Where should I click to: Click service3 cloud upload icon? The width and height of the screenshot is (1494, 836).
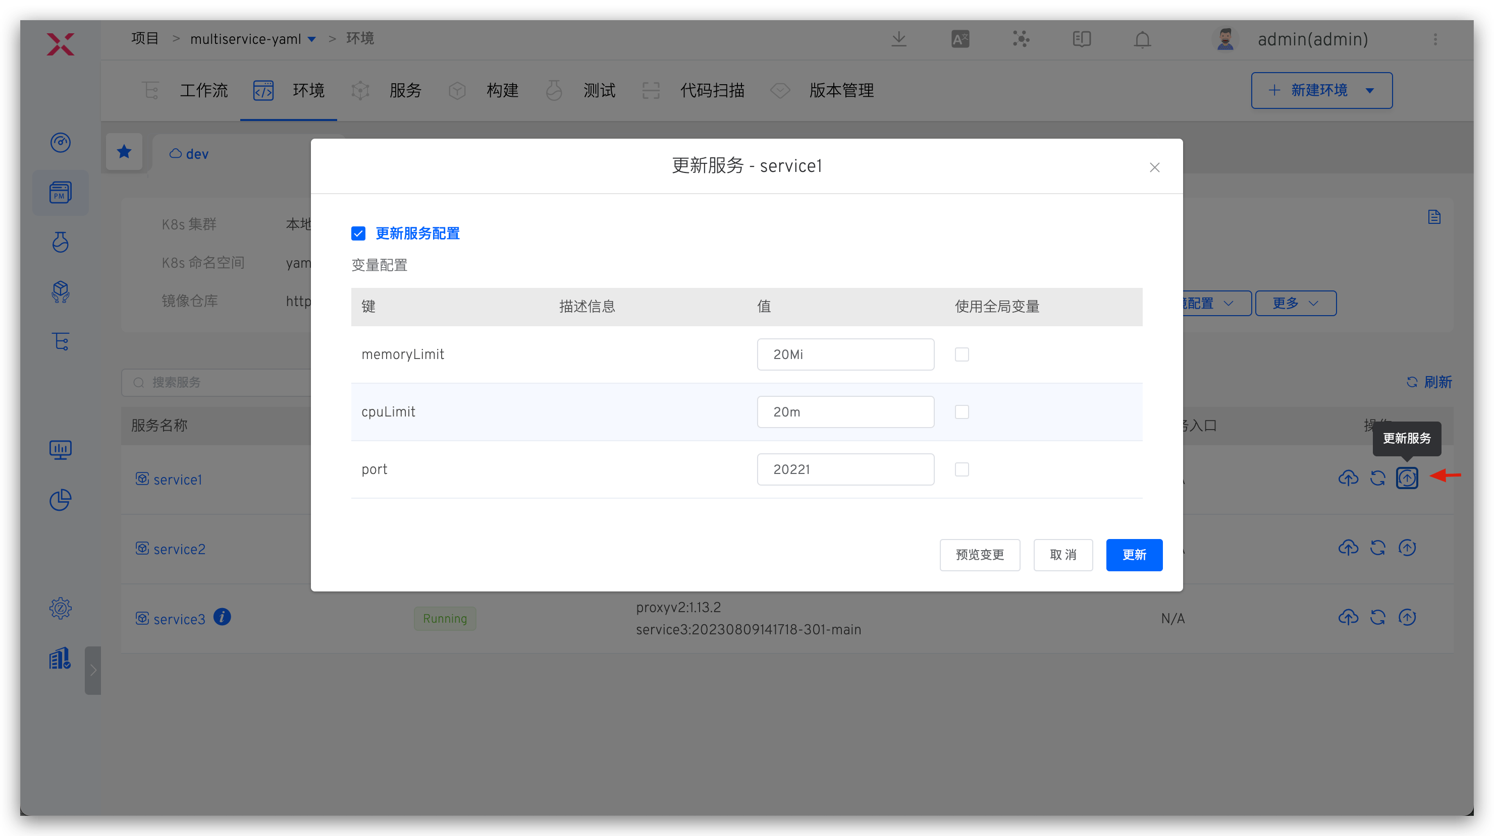click(1348, 618)
